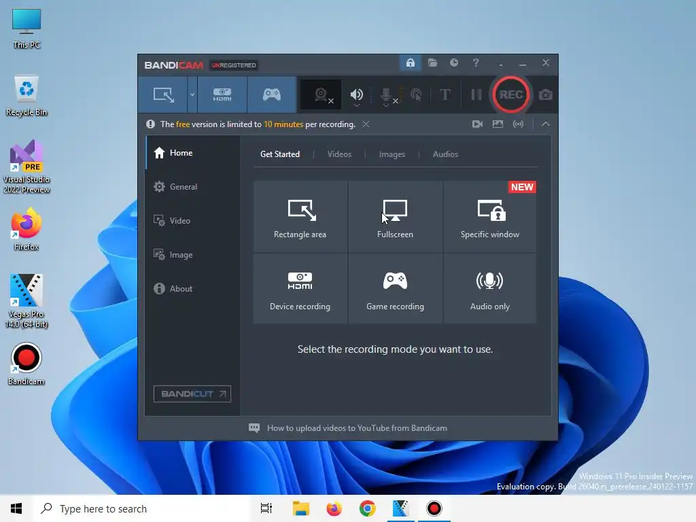
Task: Click the UNREGISTERED badge in title bar
Action: pos(234,65)
